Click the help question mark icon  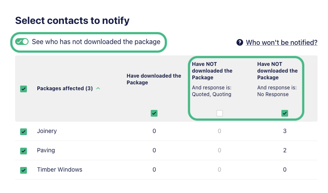click(240, 42)
